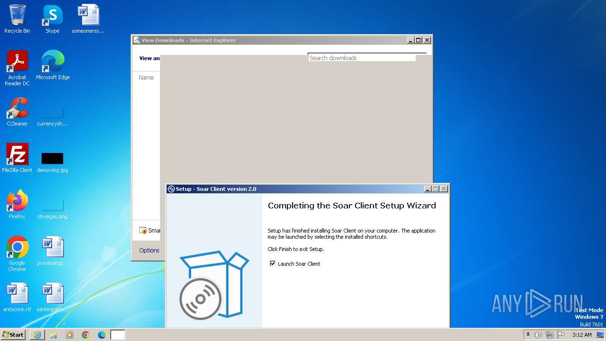The width and height of the screenshot is (606, 341).
Task: Click the Name column header in View Downloads
Action: pos(146,77)
